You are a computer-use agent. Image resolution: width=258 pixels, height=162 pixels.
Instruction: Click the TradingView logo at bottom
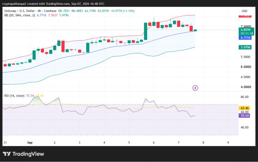click(x=24, y=154)
